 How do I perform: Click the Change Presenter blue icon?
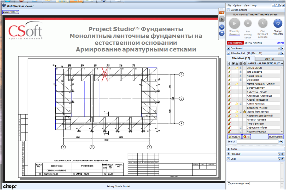tap(278, 23)
